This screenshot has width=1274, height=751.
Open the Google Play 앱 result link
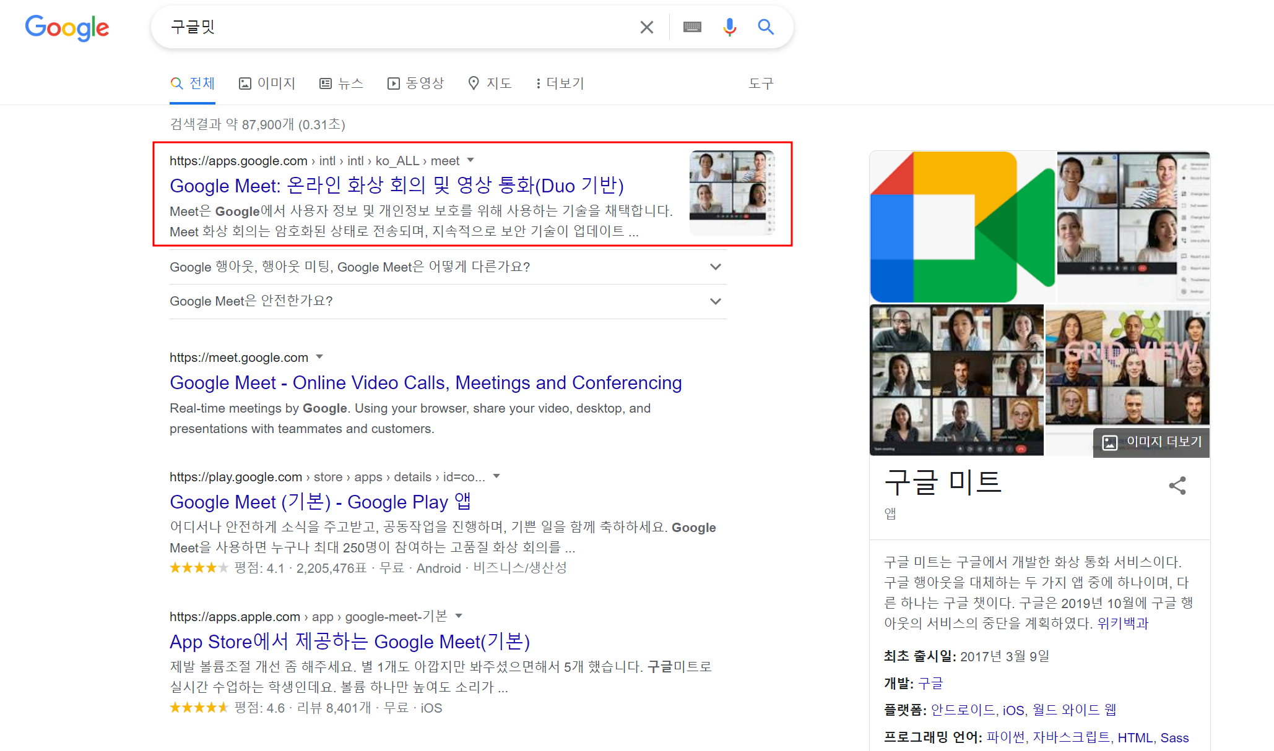[x=320, y=502]
